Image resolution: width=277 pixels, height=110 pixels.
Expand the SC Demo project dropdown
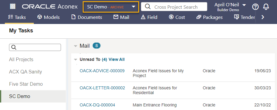[111, 7]
